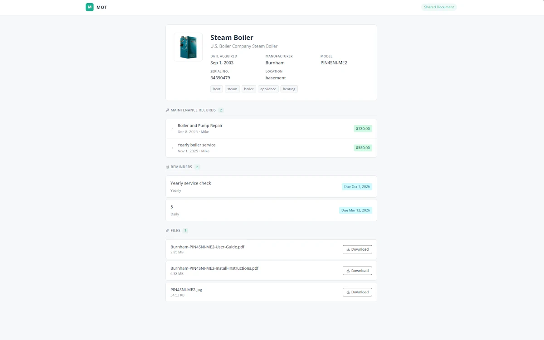
Task: Click the green MOT logo icon
Action: [x=89, y=7]
